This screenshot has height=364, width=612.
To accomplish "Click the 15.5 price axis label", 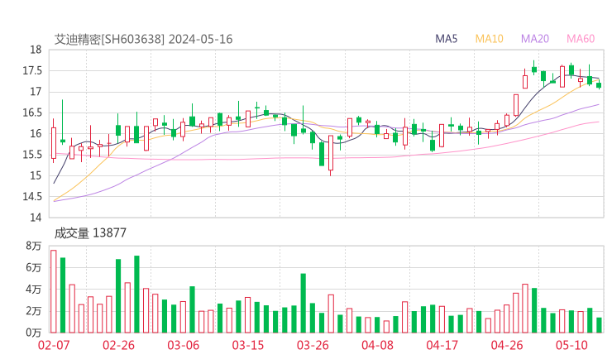I will [32, 155].
